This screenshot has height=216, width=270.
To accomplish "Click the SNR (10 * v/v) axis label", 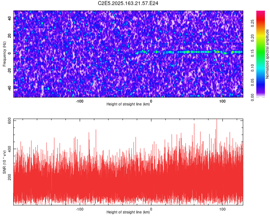I will pyautogui.click(x=4, y=162).
